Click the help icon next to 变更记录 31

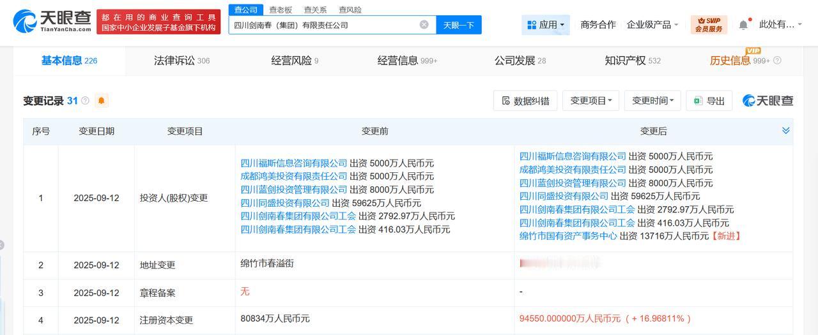[85, 101]
